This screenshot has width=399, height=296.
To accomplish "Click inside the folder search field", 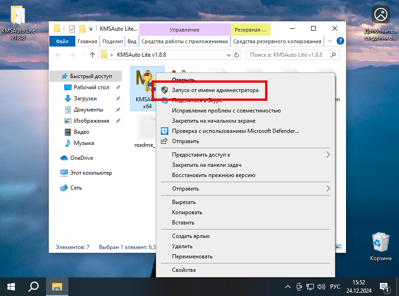I will (x=293, y=54).
